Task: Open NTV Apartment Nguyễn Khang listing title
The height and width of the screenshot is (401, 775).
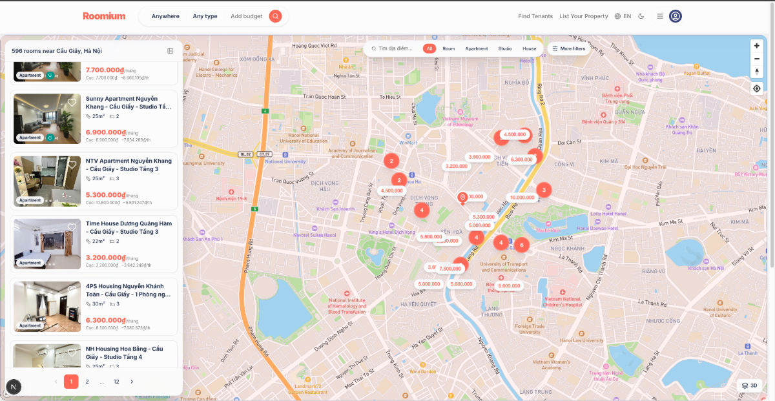Action: [129, 165]
